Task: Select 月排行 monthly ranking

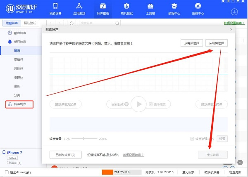Action: (x=18, y=68)
